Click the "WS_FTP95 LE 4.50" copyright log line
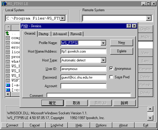Screen dimensions: 158x130 (x=56, y=118)
